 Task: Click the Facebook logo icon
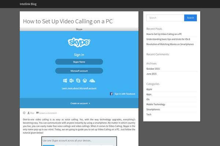pyautogui.click(x=111, y=94)
